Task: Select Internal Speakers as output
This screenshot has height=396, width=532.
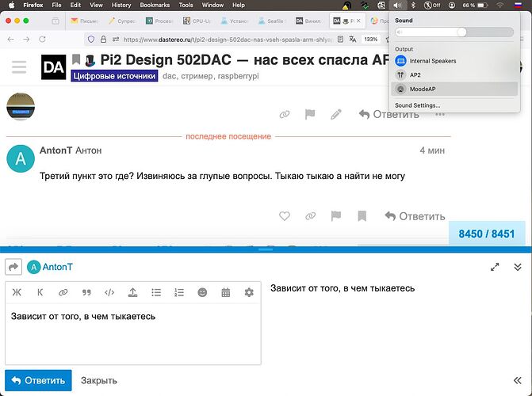Action: coord(454,61)
